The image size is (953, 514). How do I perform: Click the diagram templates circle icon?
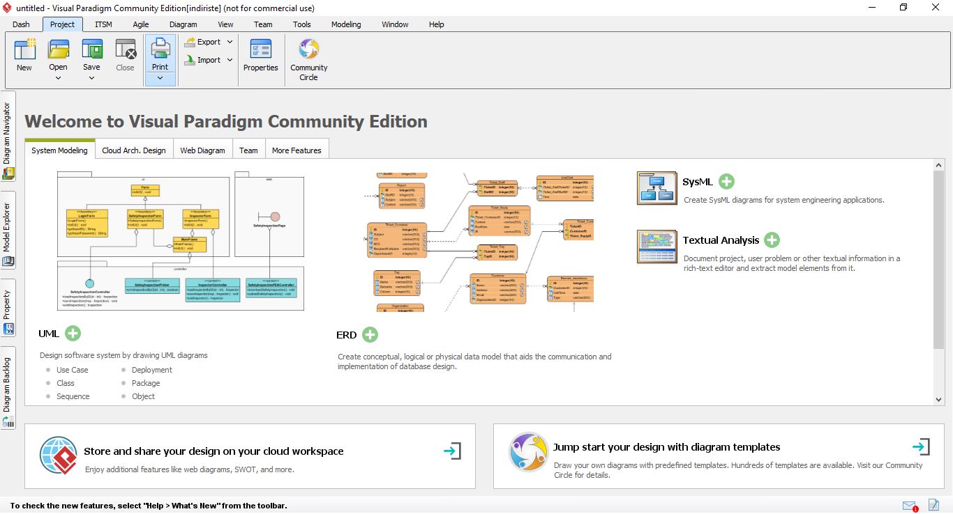pyautogui.click(x=528, y=451)
